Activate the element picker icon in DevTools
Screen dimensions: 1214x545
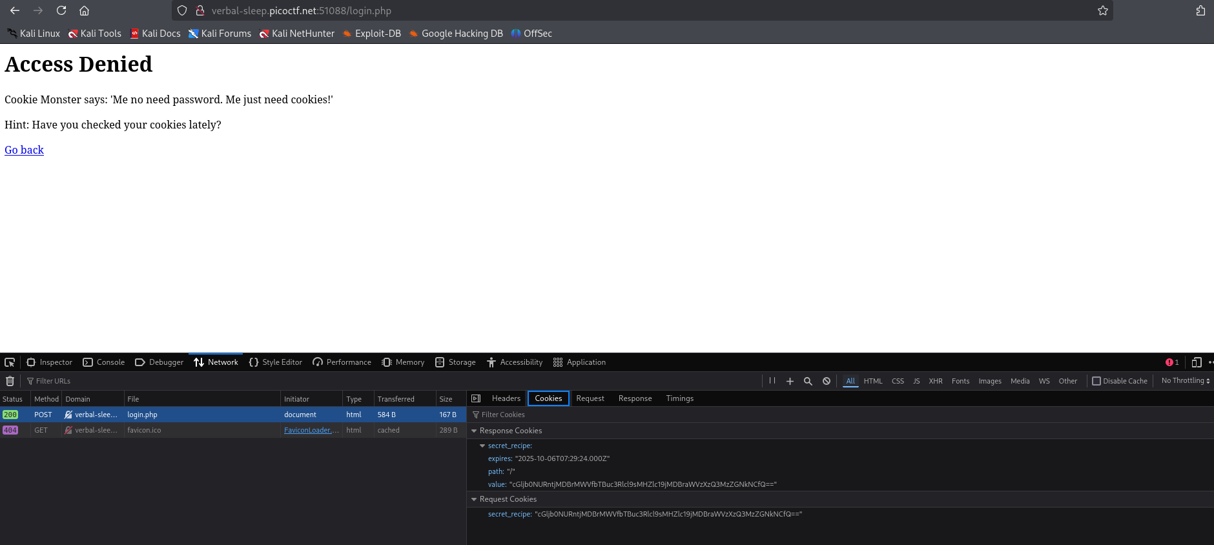click(x=10, y=362)
